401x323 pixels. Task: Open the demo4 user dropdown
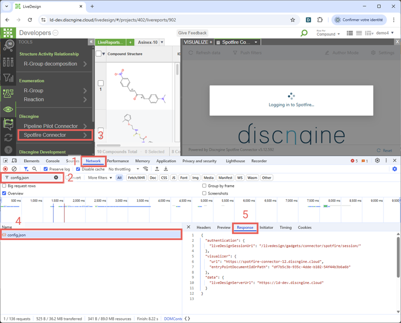(385, 33)
